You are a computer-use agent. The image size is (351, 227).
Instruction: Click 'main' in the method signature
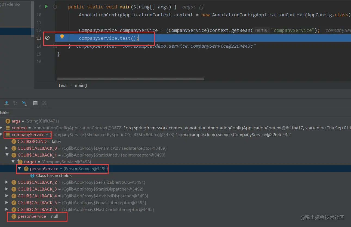click(x=125, y=7)
